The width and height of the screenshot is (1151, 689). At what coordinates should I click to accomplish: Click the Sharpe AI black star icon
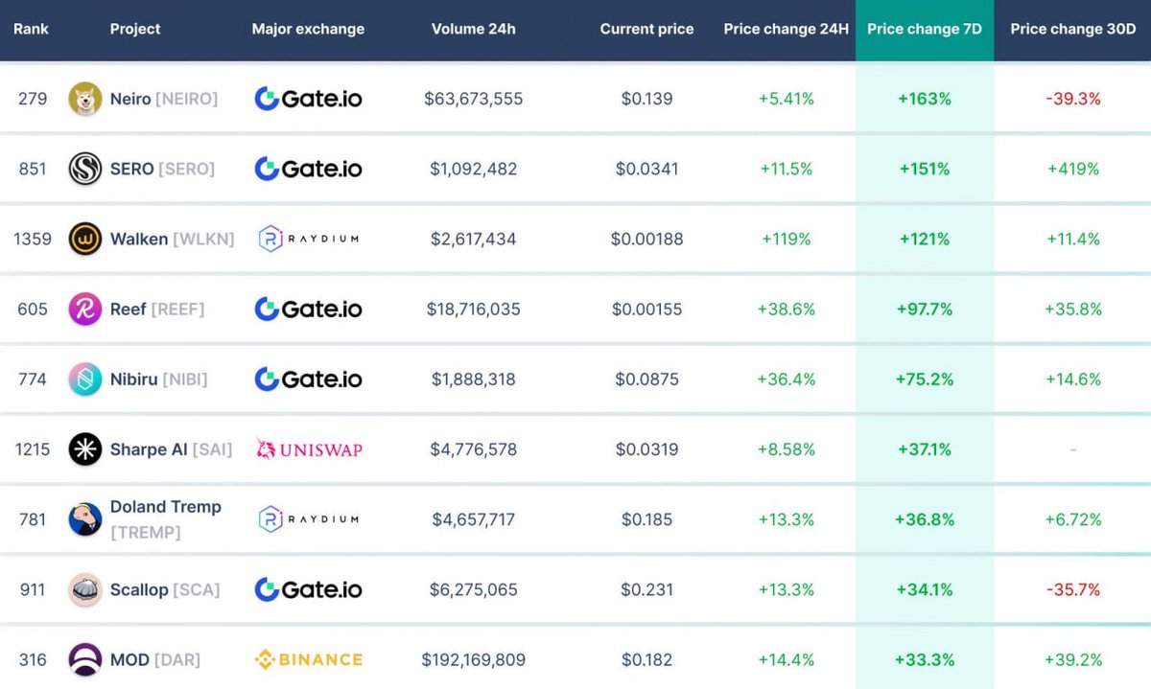coord(85,449)
